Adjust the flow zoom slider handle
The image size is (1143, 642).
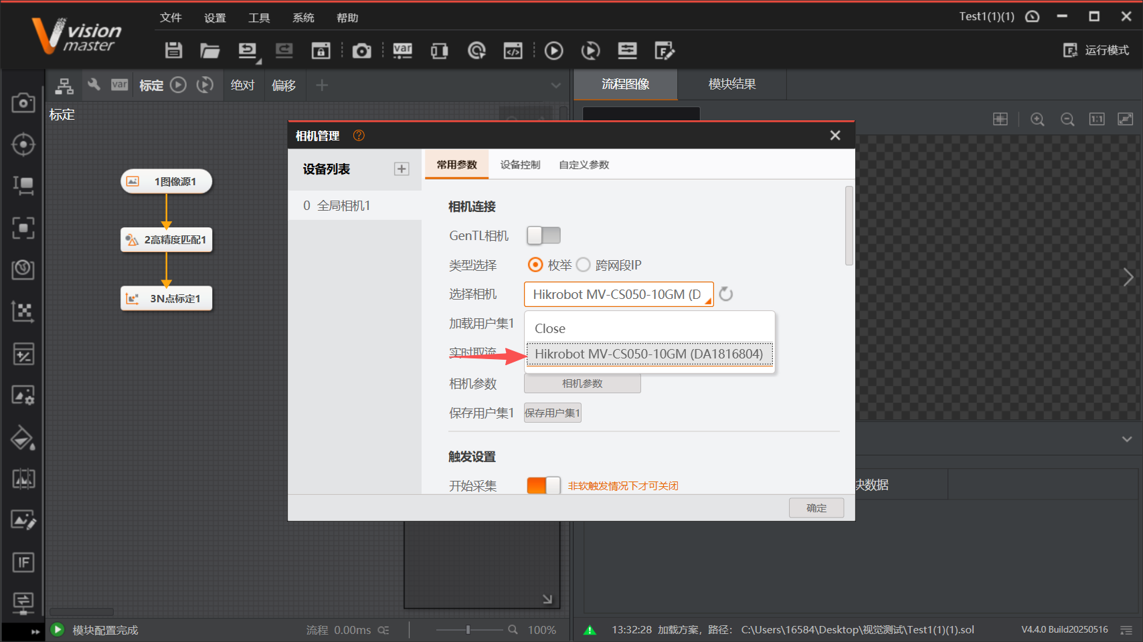pyautogui.click(x=468, y=629)
